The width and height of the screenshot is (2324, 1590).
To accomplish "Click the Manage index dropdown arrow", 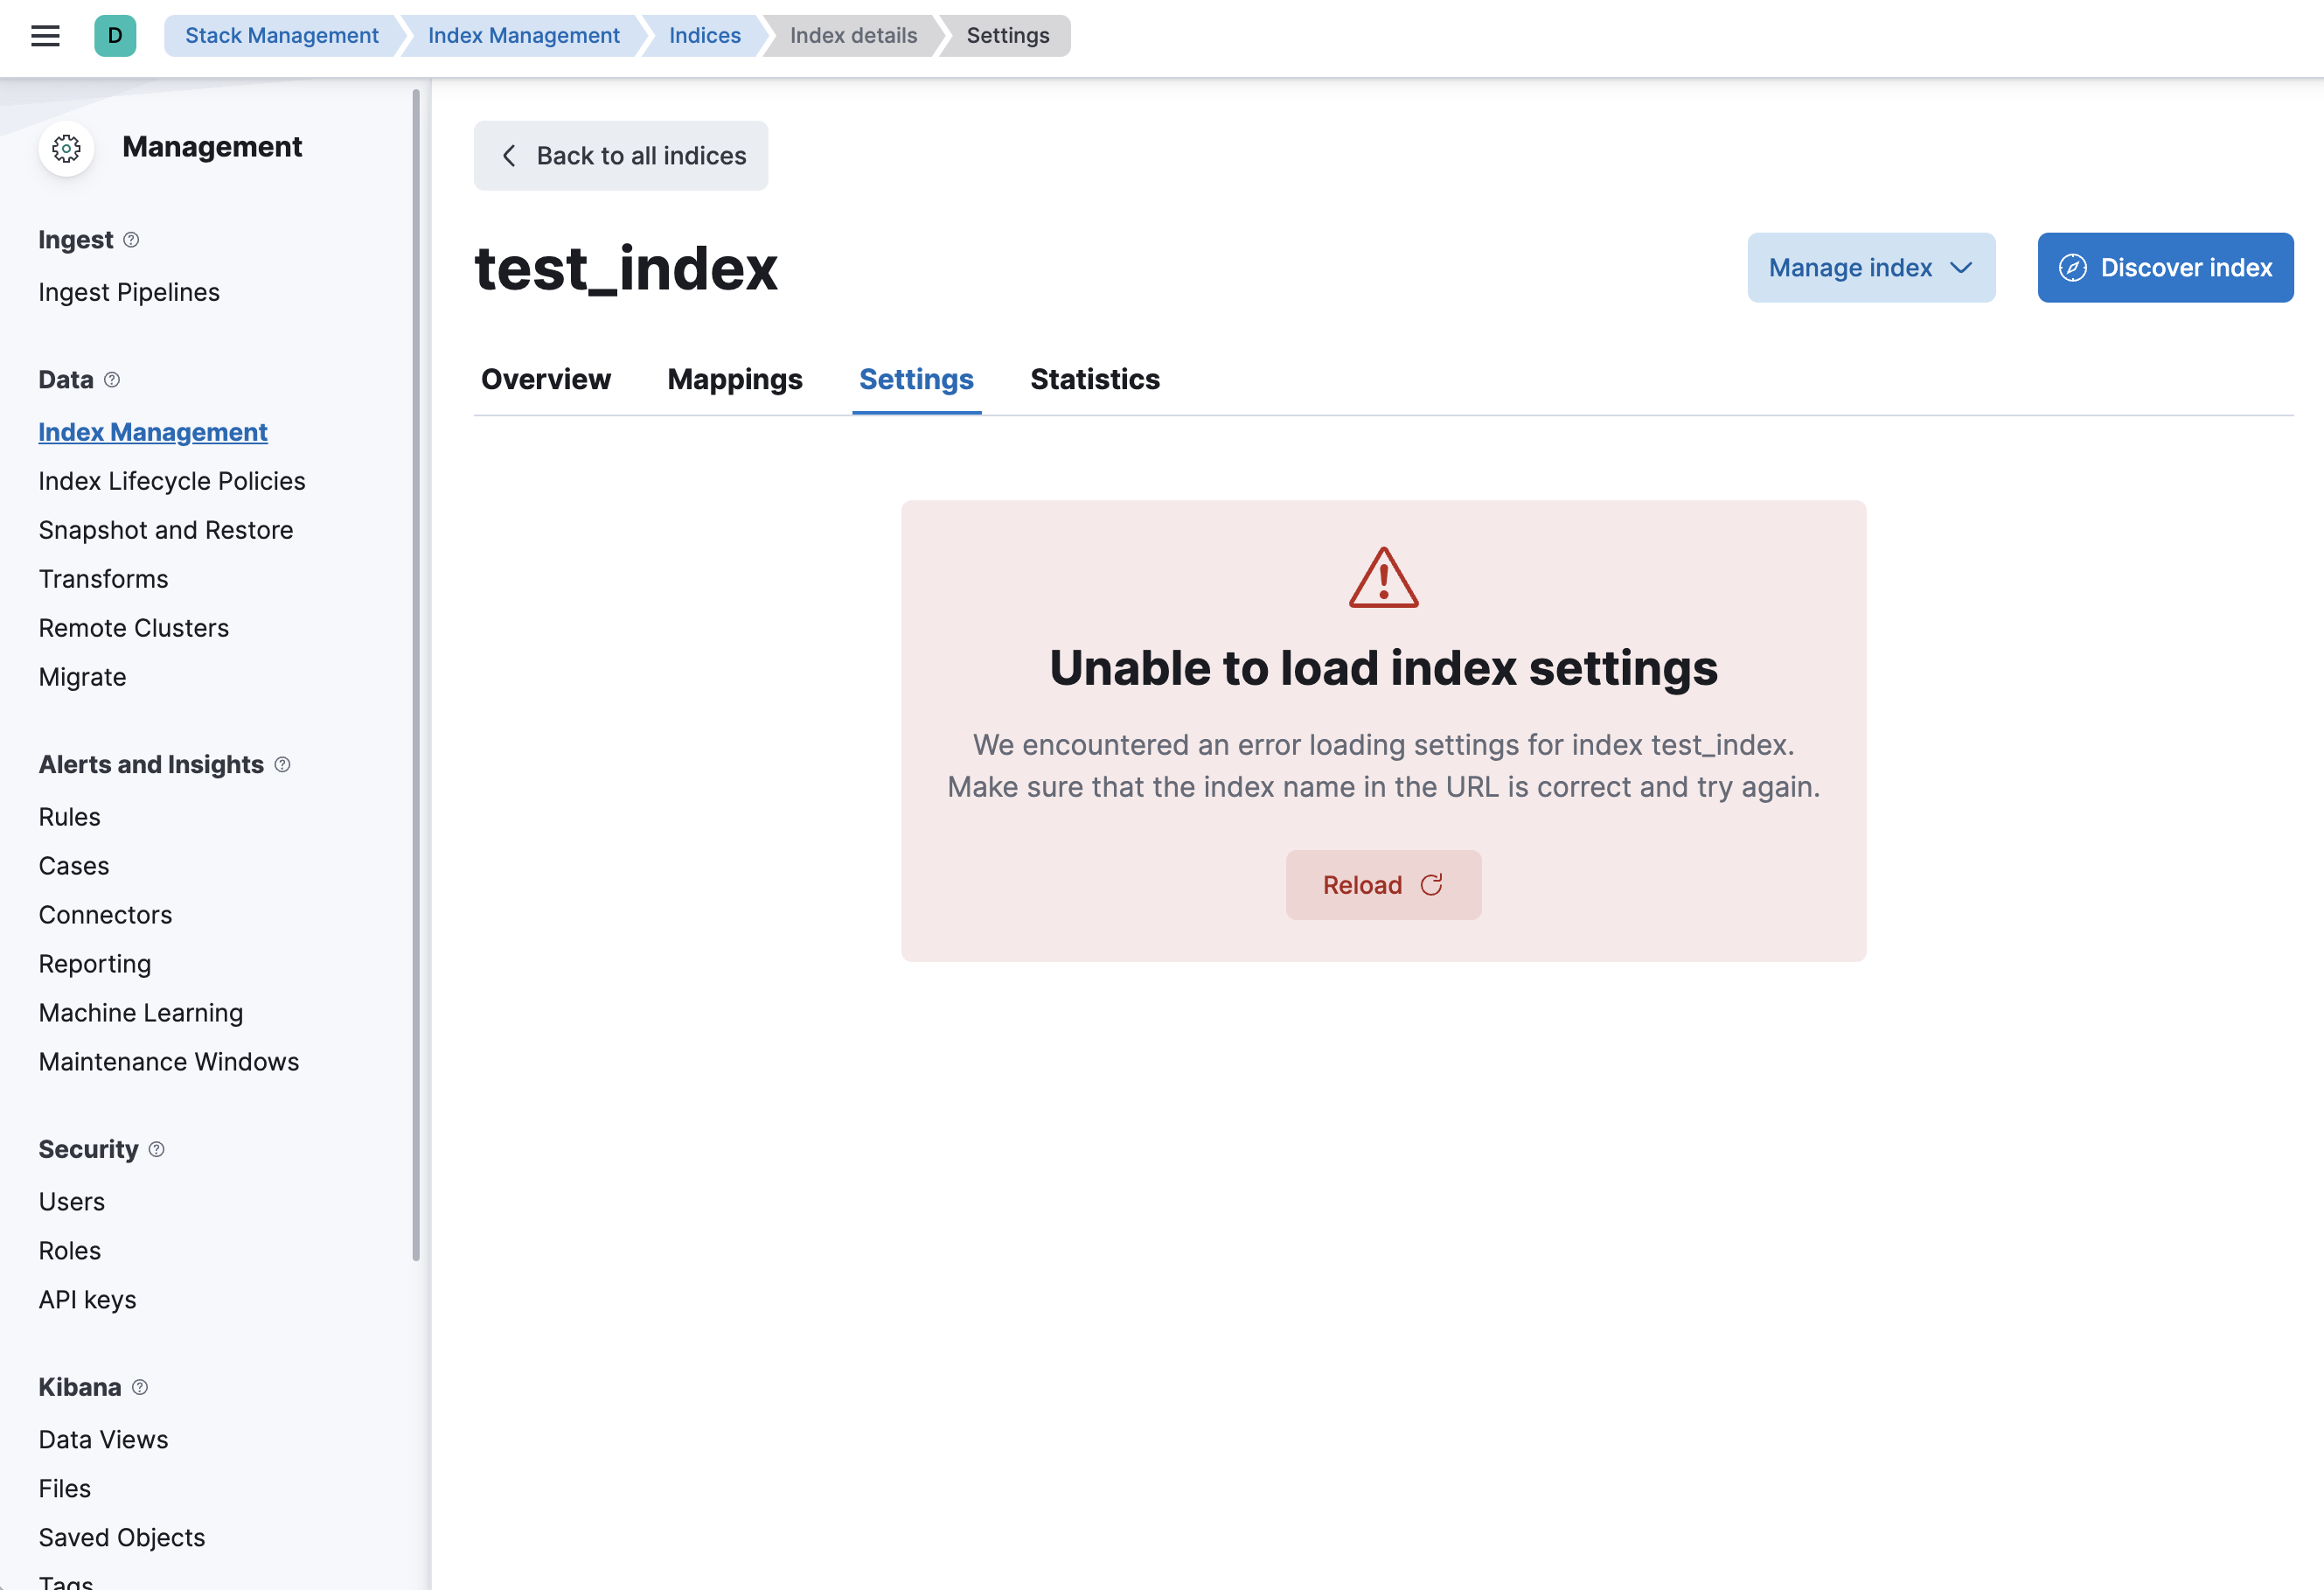I will (1962, 267).
